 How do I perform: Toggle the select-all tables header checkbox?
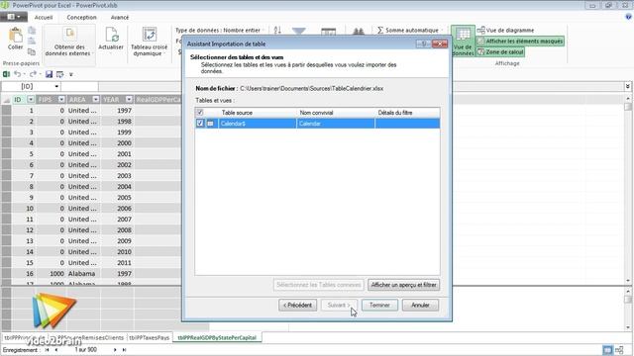pos(200,112)
